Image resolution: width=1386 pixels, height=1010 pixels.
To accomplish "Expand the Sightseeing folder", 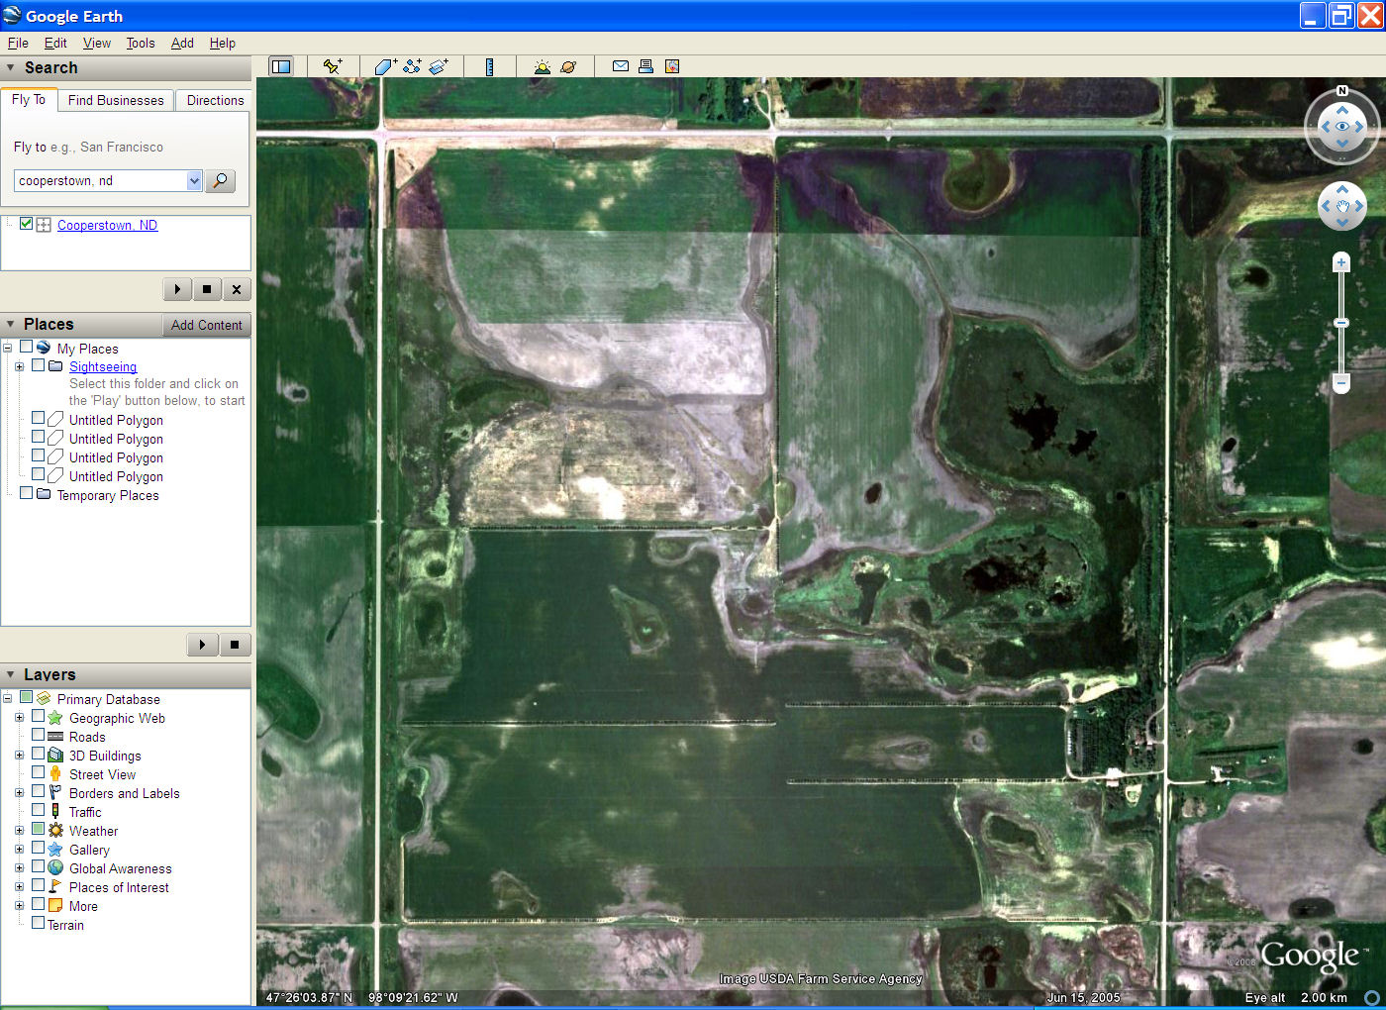I will pyautogui.click(x=19, y=366).
